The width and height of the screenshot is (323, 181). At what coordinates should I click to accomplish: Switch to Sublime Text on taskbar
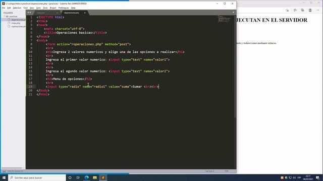pyautogui.click(x=103, y=177)
